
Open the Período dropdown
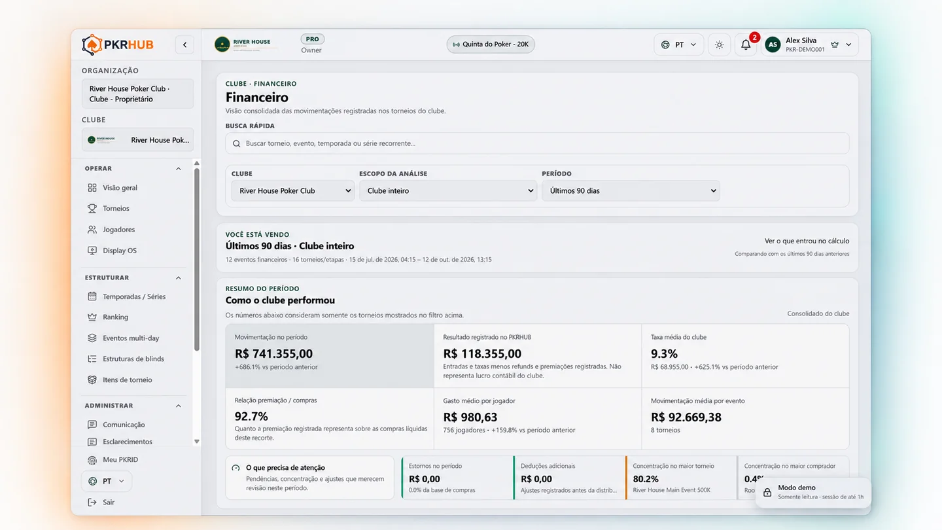click(631, 191)
